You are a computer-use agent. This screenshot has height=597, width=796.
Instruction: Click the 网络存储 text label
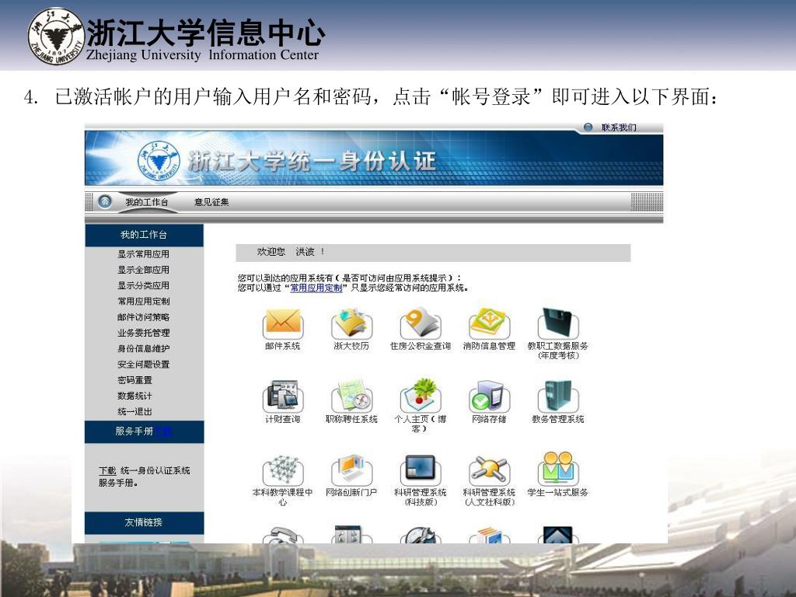(489, 419)
